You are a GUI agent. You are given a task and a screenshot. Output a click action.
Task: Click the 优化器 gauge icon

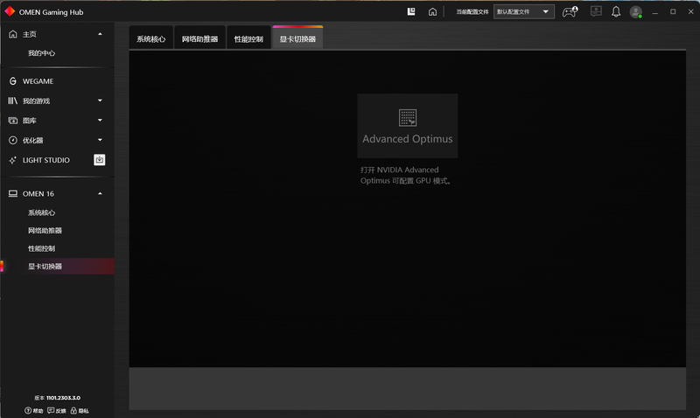coord(13,140)
